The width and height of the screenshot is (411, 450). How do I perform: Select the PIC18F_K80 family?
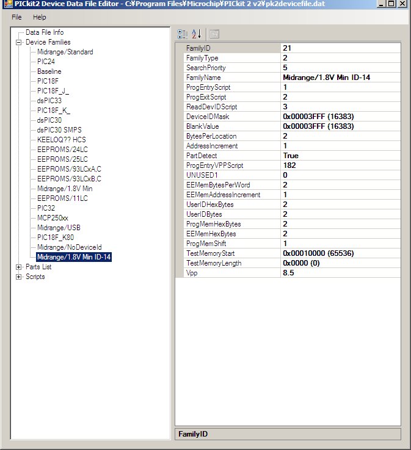(x=56, y=238)
